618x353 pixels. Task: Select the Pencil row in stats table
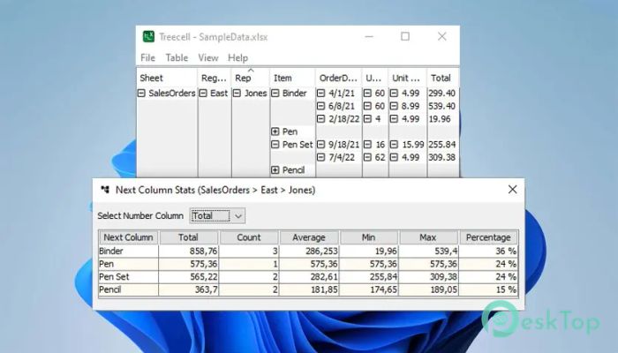click(x=308, y=289)
